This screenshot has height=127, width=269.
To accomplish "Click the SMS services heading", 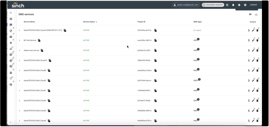I will tap(26, 14).
